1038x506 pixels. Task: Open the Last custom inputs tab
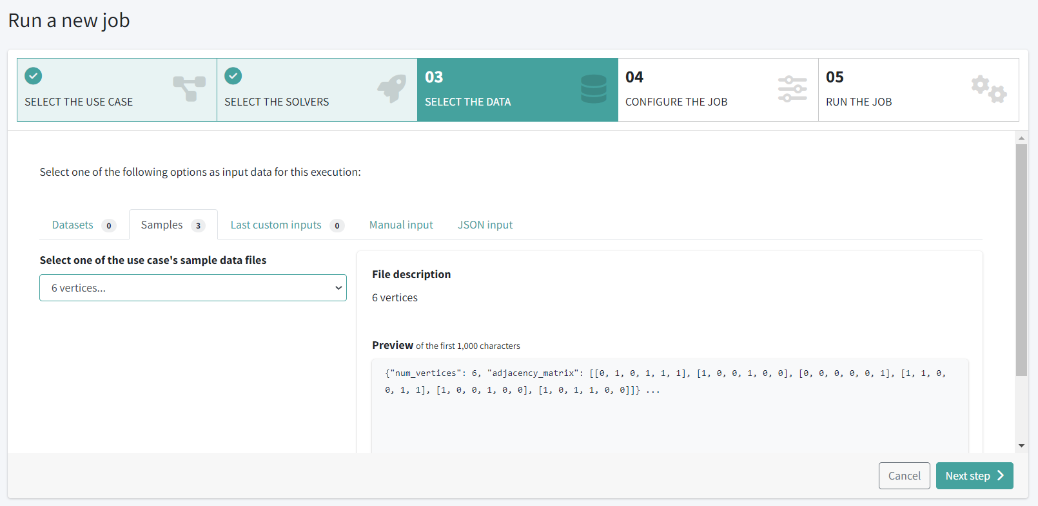[287, 225]
